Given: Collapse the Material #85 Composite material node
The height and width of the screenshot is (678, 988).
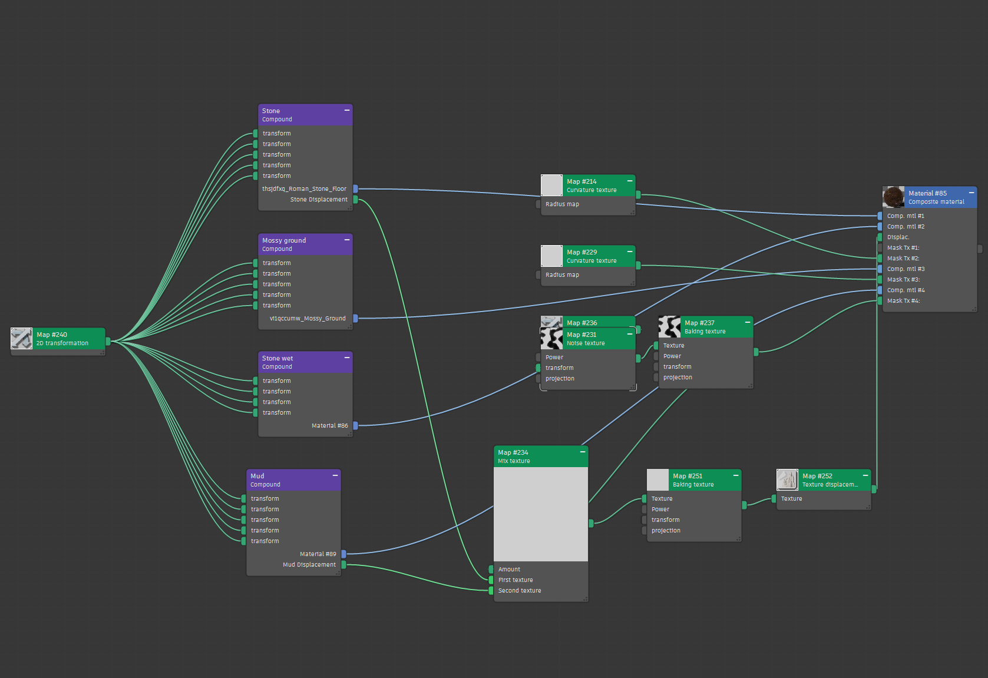Looking at the screenshot, I should click(x=972, y=193).
